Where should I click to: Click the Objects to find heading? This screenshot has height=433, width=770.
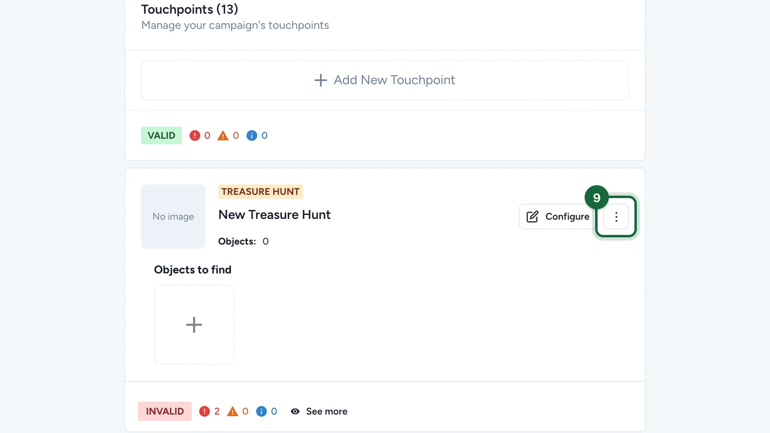[192, 270]
